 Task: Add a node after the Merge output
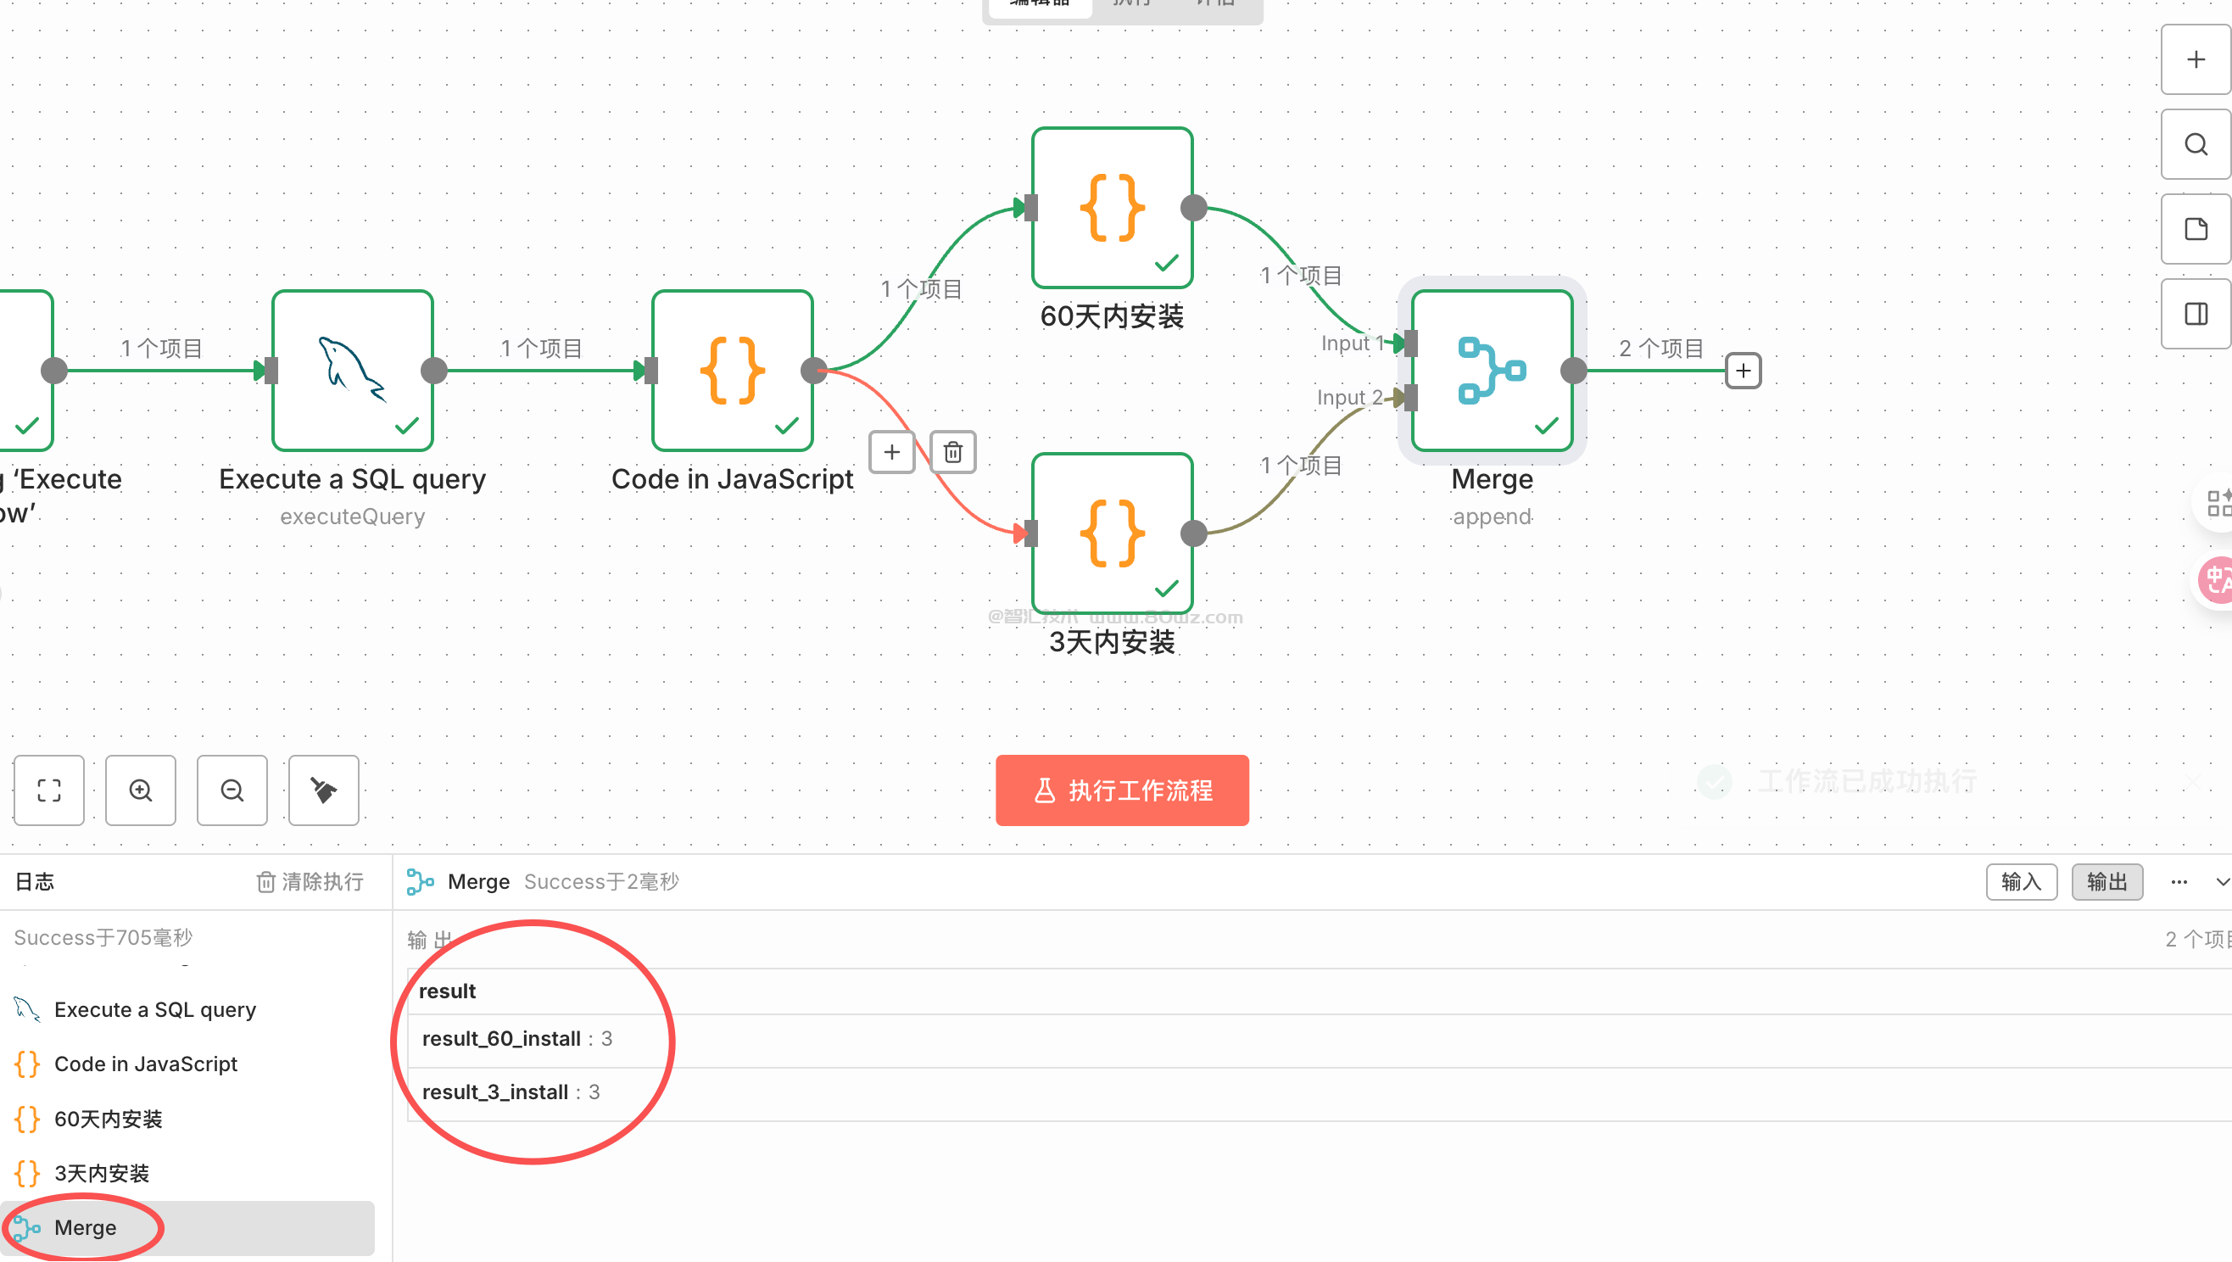[1744, 371]
